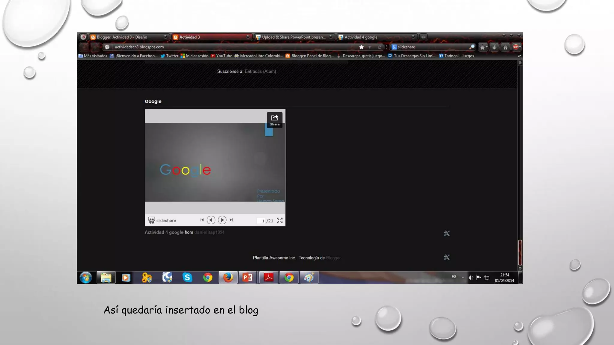Open the clock showing 21:54

[x=505, y=278]
